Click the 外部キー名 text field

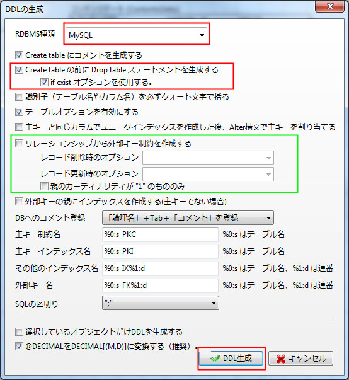160,285
